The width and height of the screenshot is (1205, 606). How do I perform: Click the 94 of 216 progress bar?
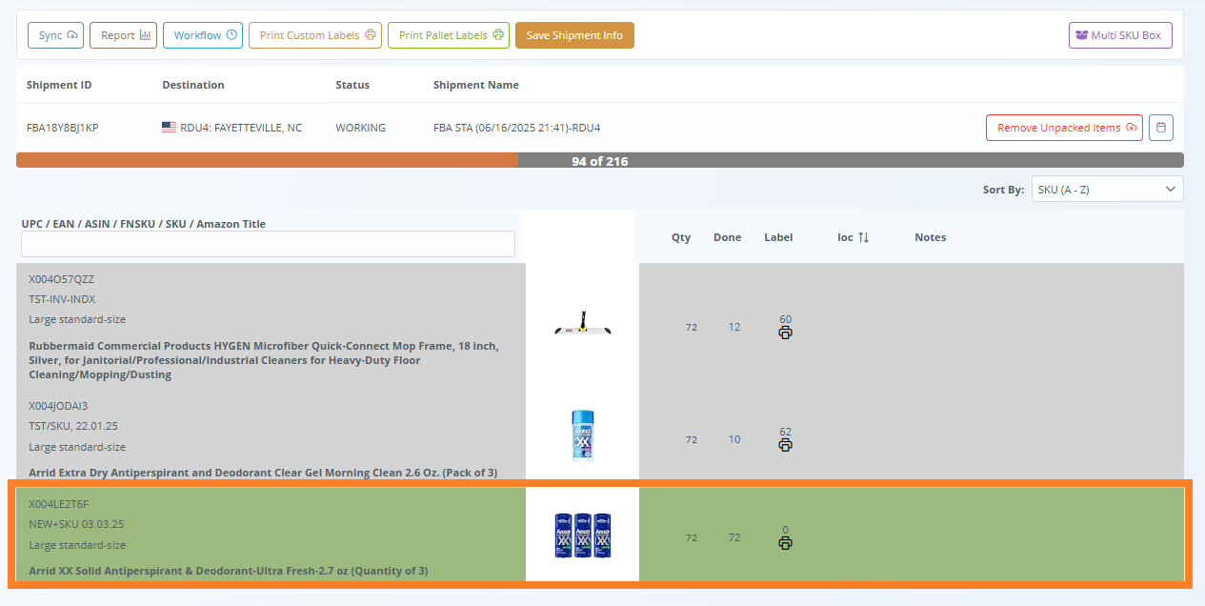point(602,160)
